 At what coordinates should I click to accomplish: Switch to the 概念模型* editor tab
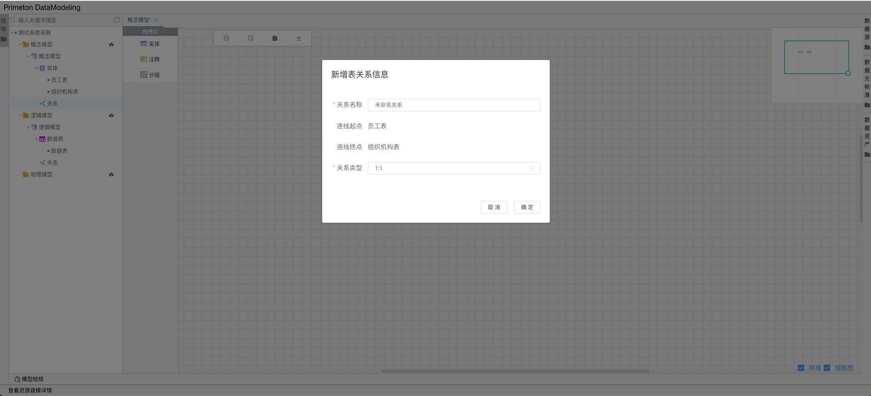139,20
